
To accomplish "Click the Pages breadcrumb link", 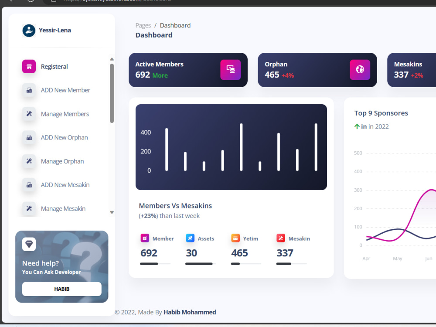I will click(x=143, y=25).
